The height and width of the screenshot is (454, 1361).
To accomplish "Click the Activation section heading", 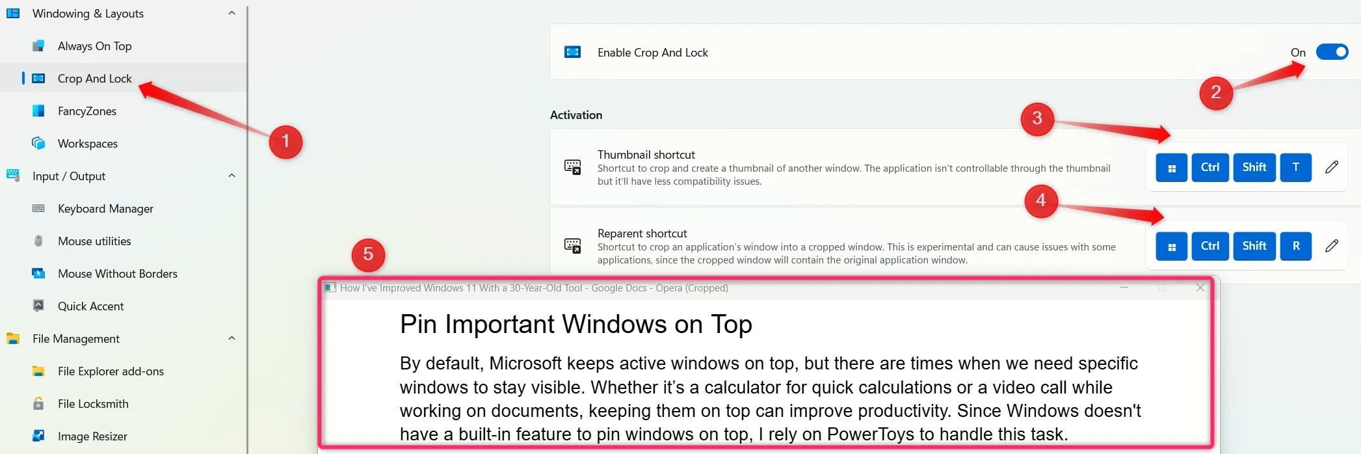I will [576, 115].
